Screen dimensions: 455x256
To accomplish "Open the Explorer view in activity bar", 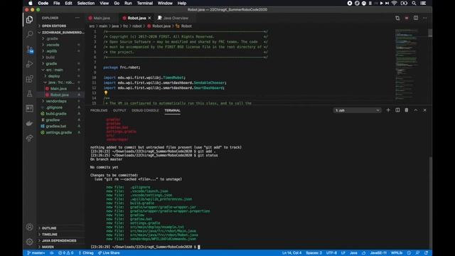I will click(x=29, y=20).
